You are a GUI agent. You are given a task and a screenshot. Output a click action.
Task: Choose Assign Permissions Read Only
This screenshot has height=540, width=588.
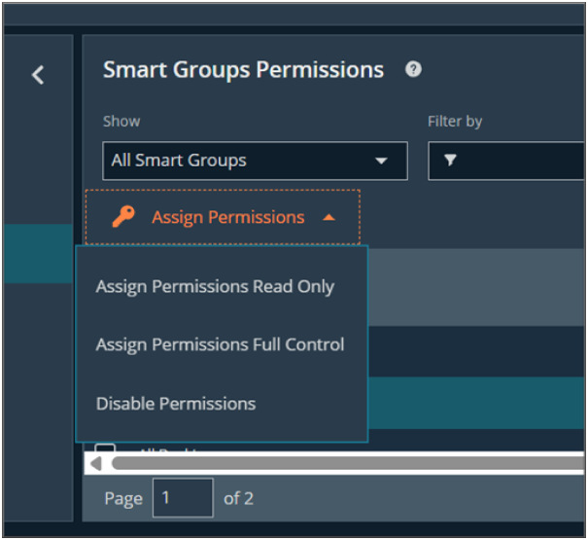[215, 286]
